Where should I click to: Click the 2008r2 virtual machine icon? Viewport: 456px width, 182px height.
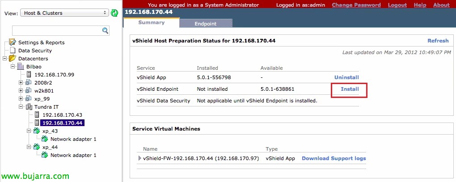[x=29, y=83]
